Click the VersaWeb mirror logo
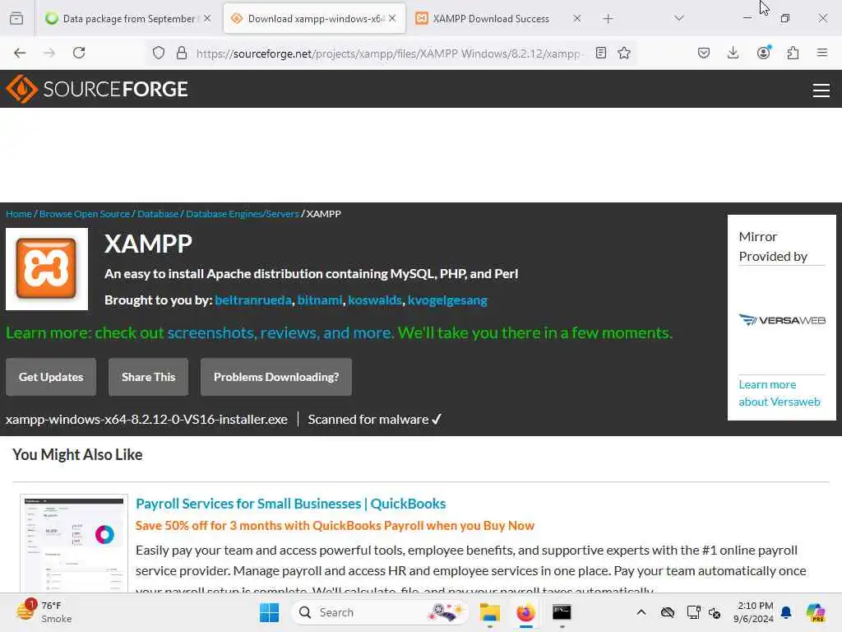Viewport: 842px width, 632px height. pyautogui.click(x=782, y=320)
